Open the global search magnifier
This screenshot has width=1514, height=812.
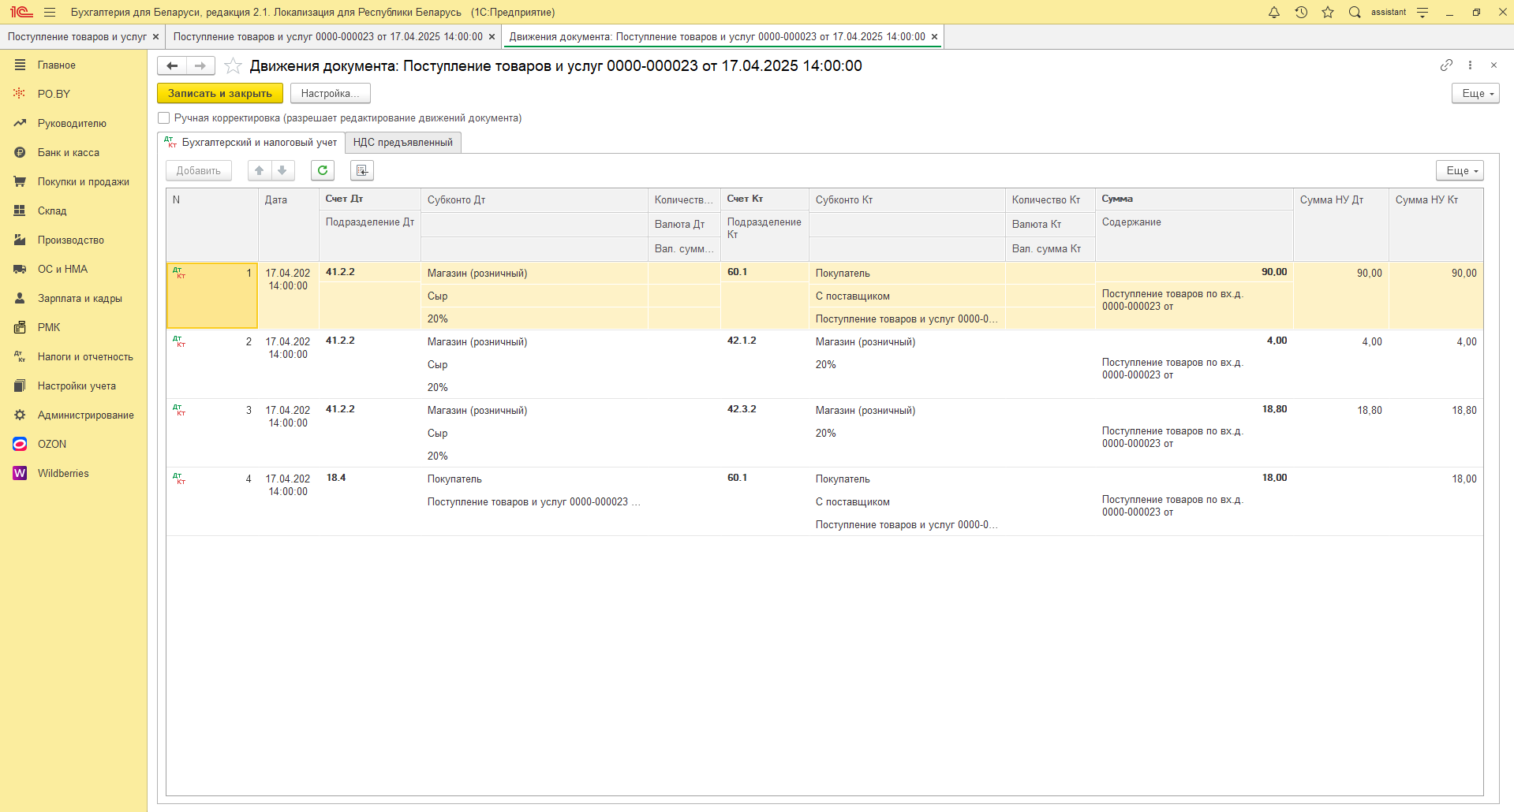[x=1355, y=12]
